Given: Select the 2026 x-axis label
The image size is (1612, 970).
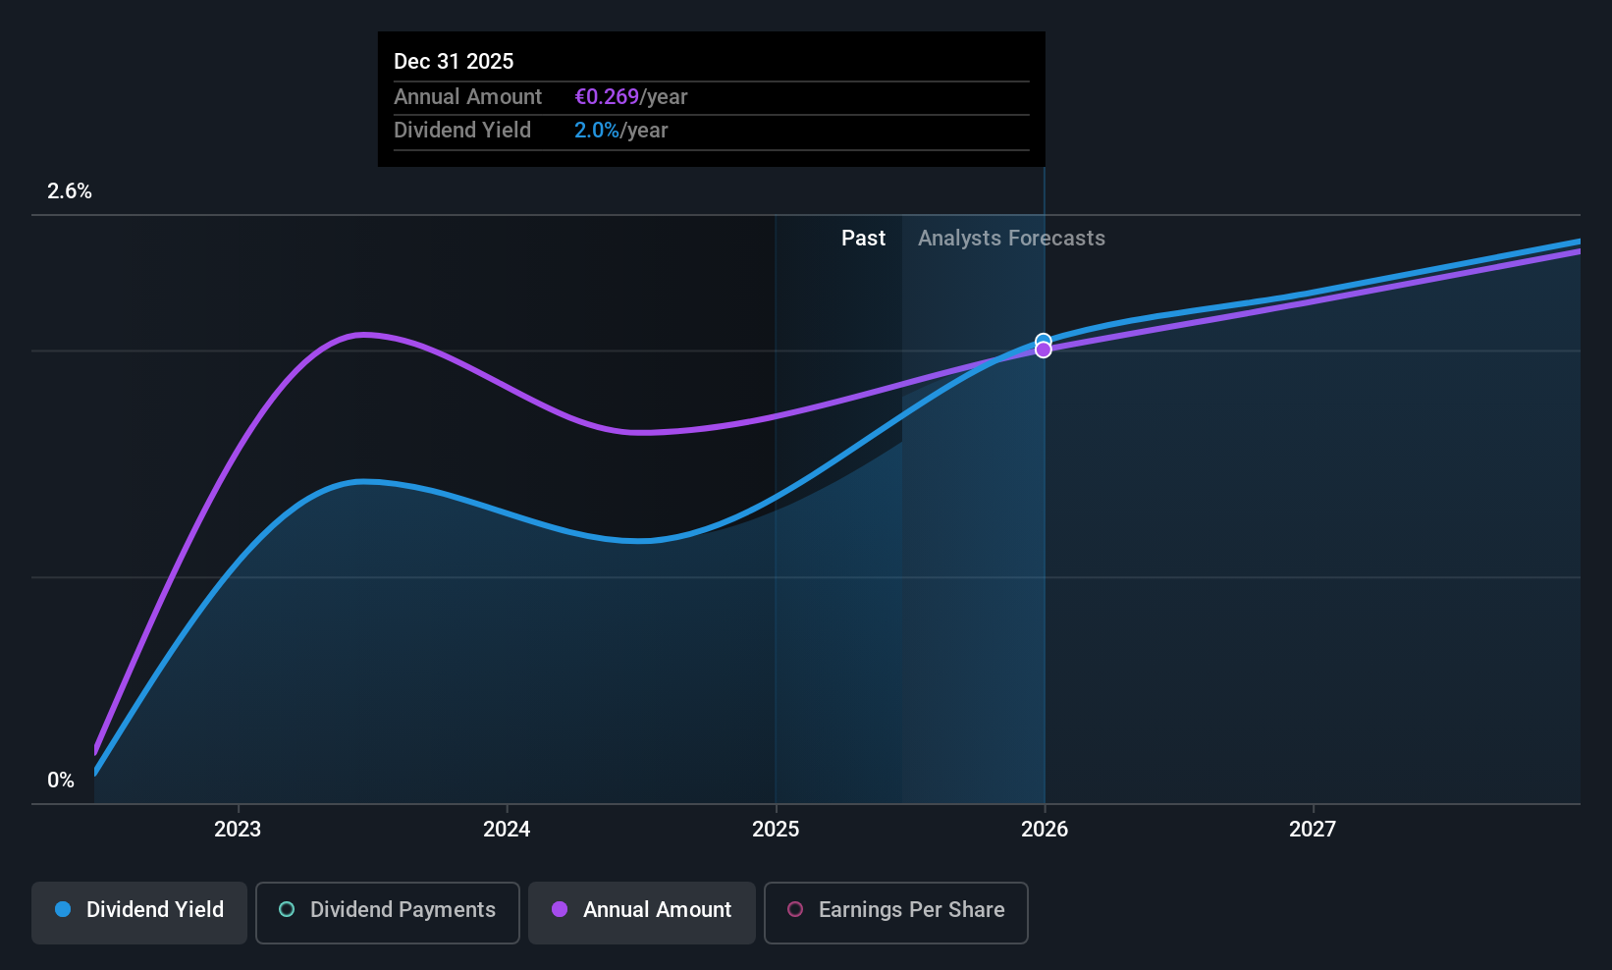Looking at the screenshot, I should click(1045, 830).
